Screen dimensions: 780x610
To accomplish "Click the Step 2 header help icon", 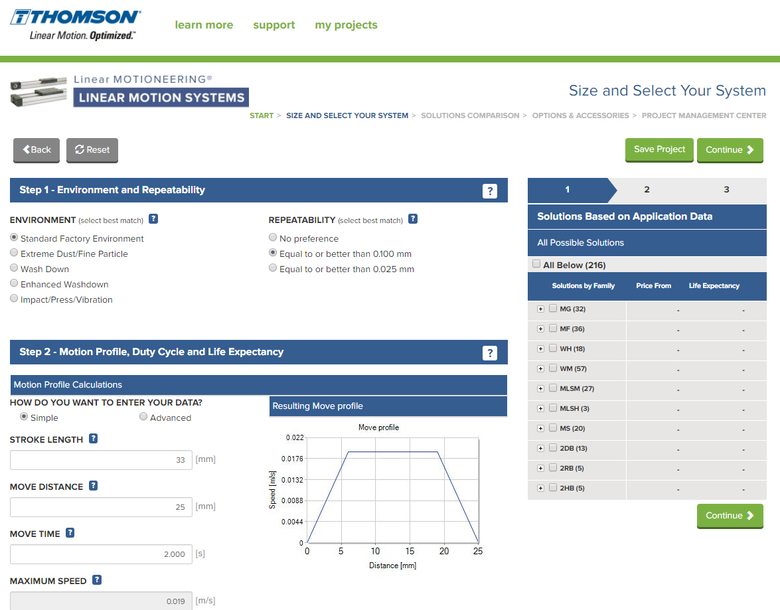I will [490, 352].
